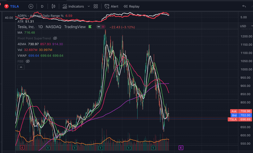Create a new Alert
This screenshot has width=253, height=153.
[111, 6]
